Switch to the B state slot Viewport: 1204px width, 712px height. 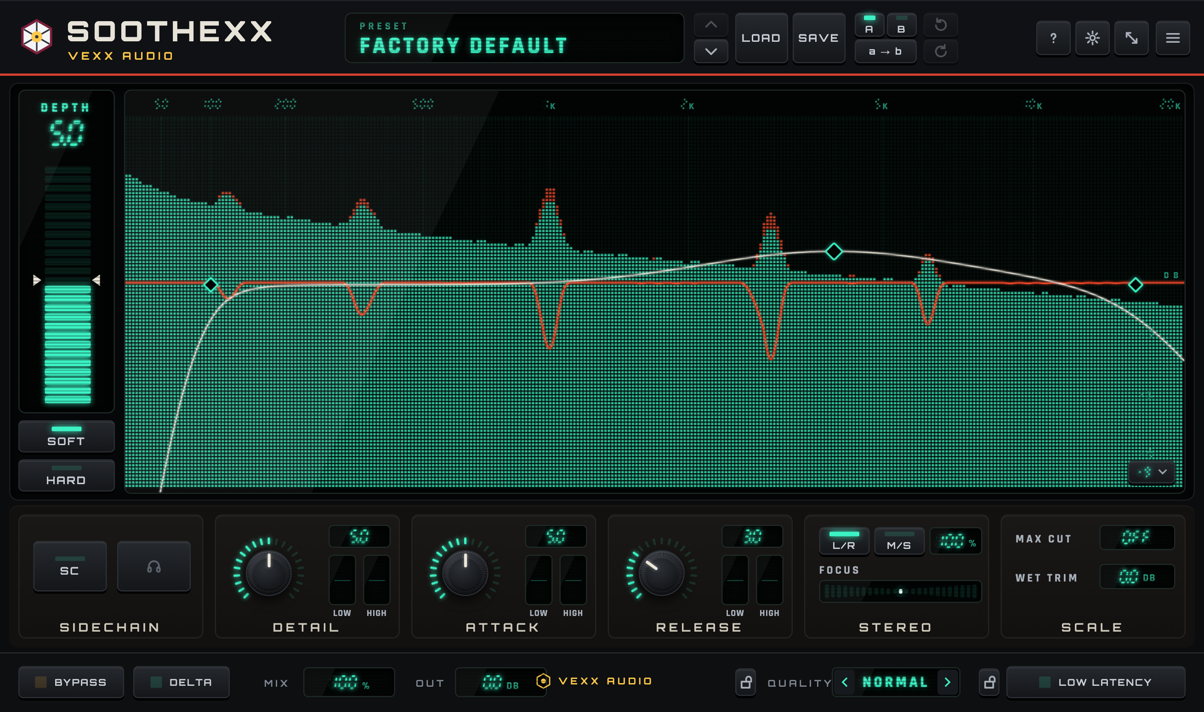[901, 25]
